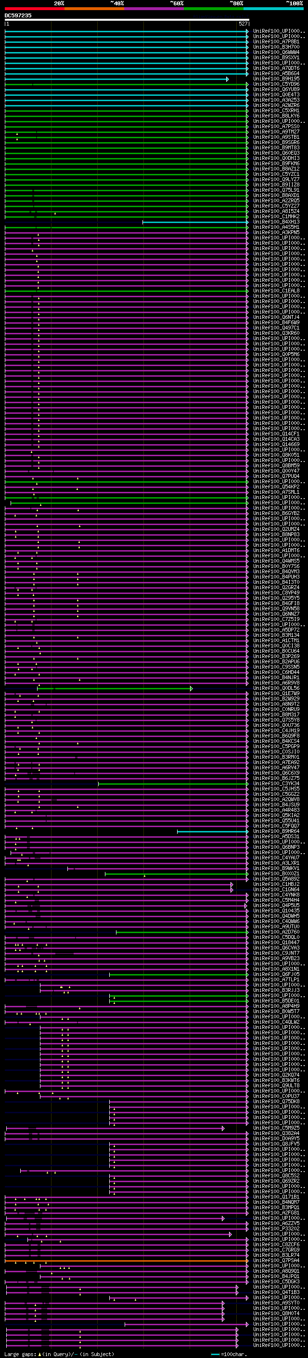Click the UniRef100_B4QVM3 label
Viewport: 308px width, 1358px height.
click(276, 571)
